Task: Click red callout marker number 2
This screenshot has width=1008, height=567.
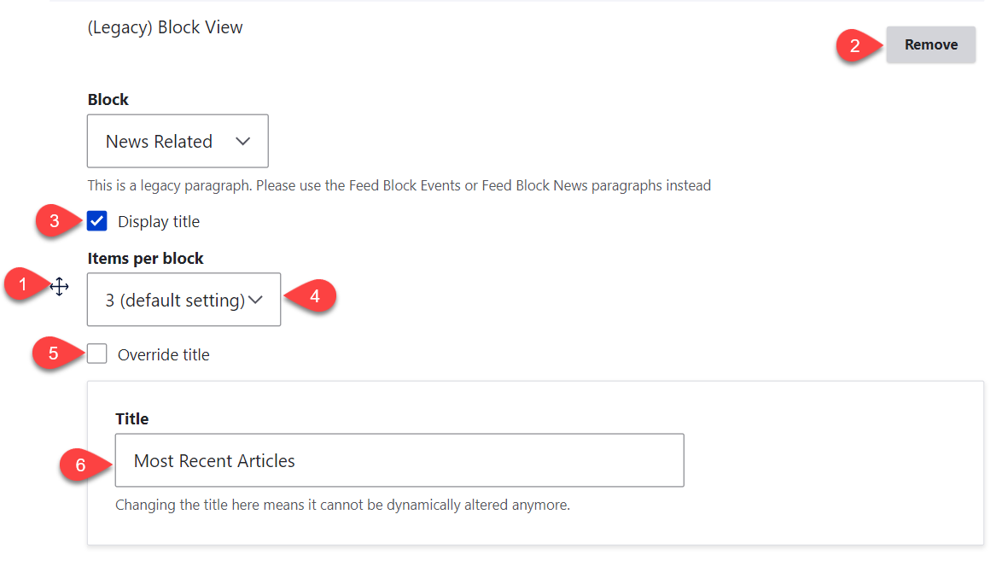Action: tap(854, 45)
